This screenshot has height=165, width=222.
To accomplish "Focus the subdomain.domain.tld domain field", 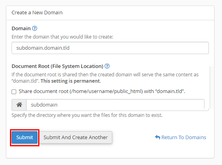I will click(110, 48).
